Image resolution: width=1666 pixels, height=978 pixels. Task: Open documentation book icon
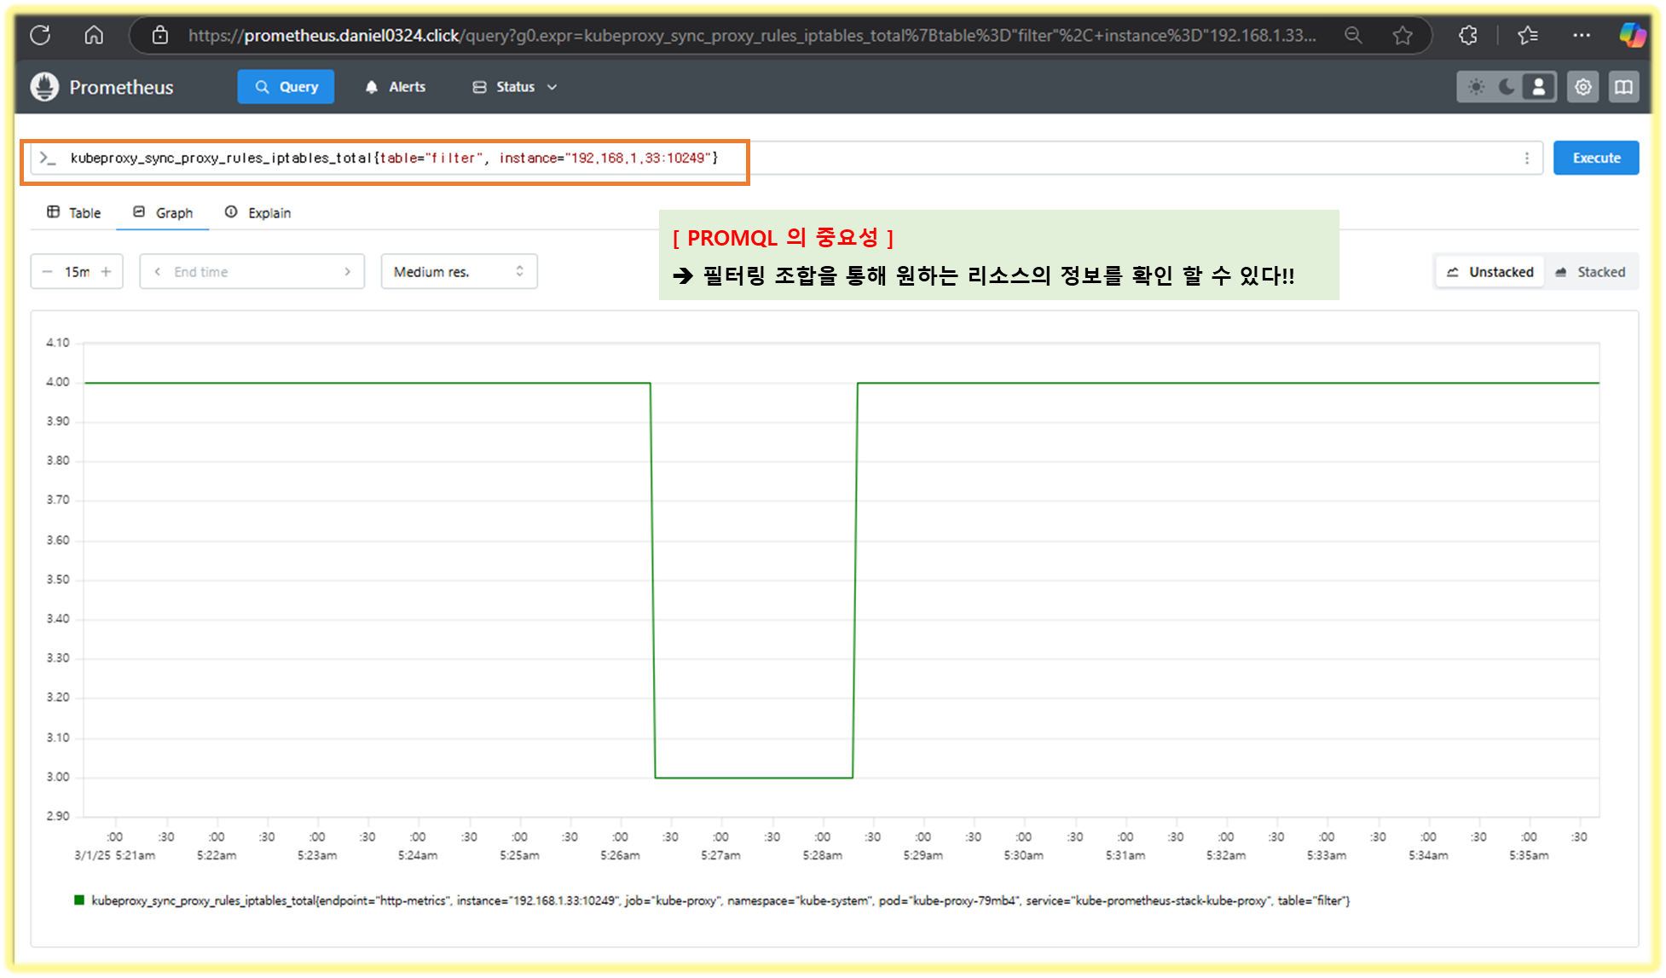1623,87
